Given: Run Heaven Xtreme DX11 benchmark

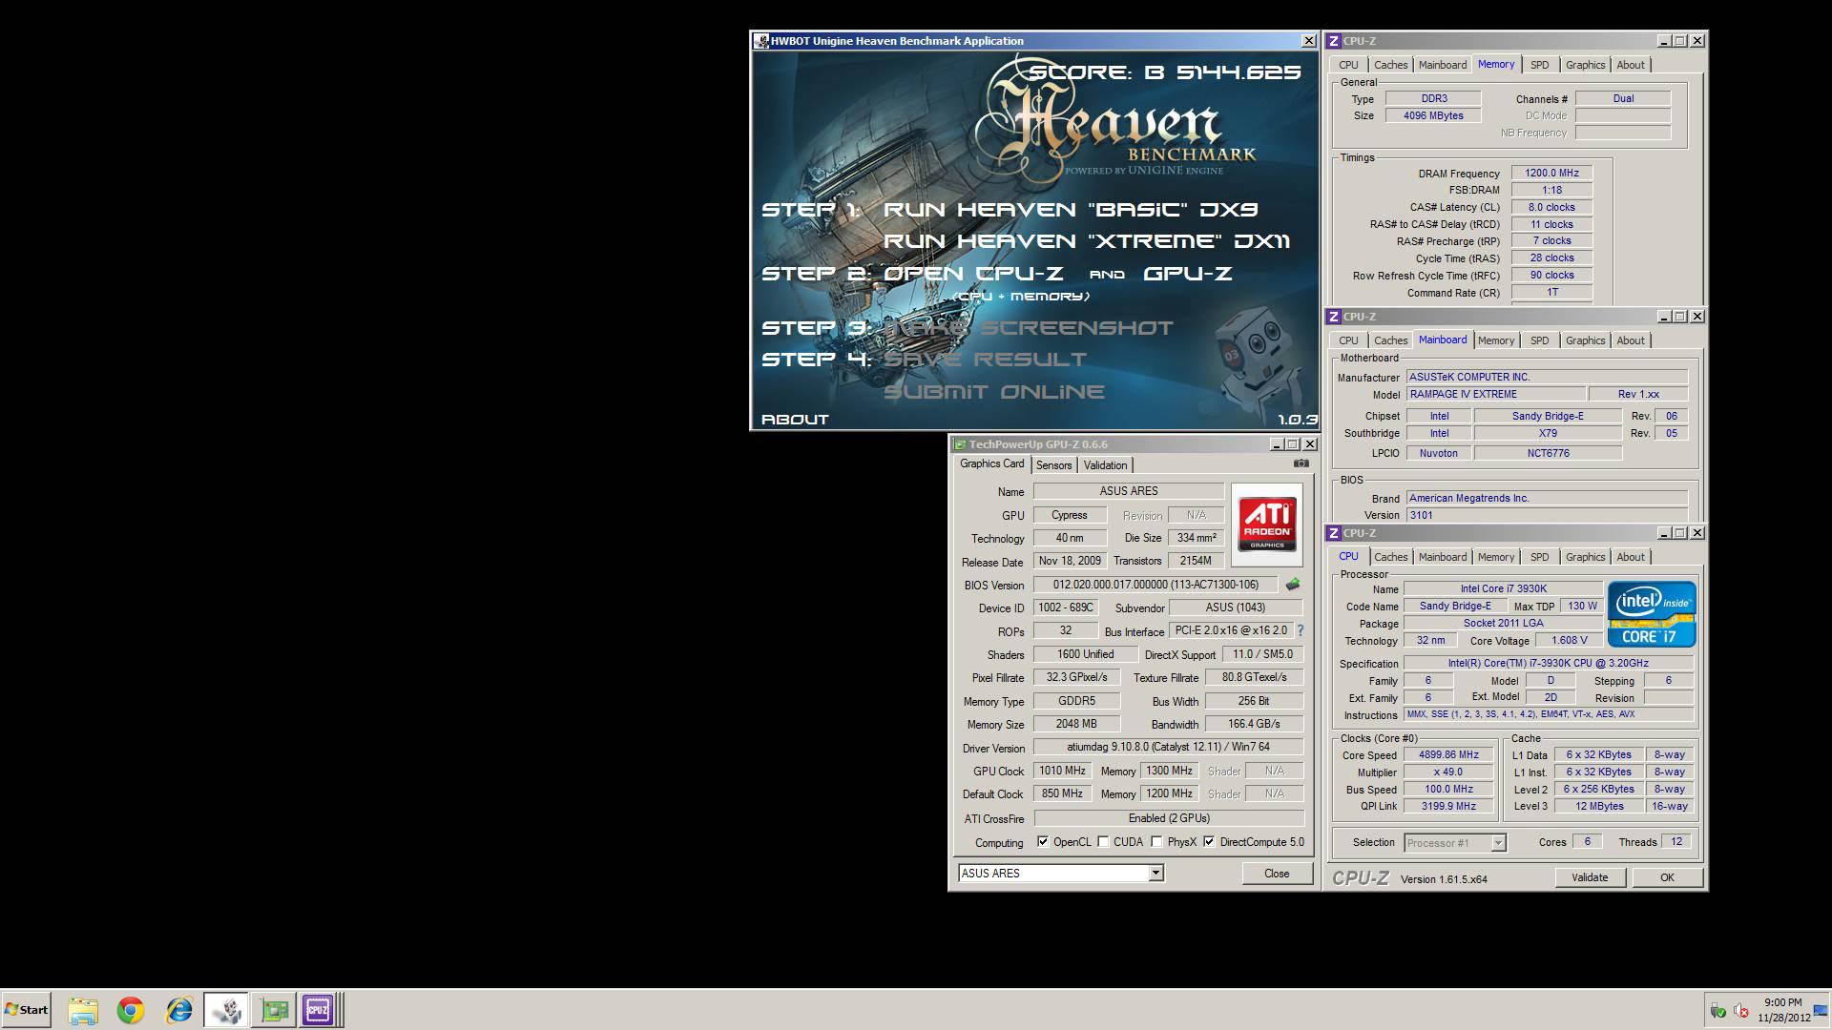Looking at the screenshot, I should tap(1087, 241).
